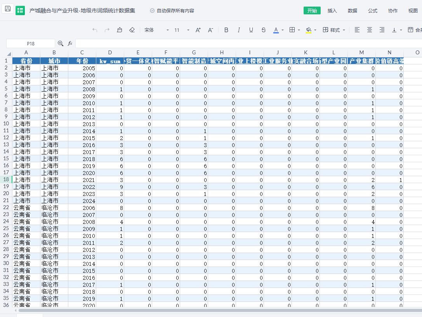Select column M header
Viewport: 422px width, 317px height.
(x=361, y=53)
